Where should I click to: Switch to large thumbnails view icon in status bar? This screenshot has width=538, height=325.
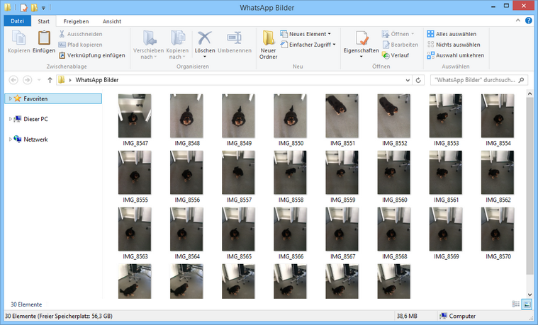pyautogui.click(x=526, y=304)
